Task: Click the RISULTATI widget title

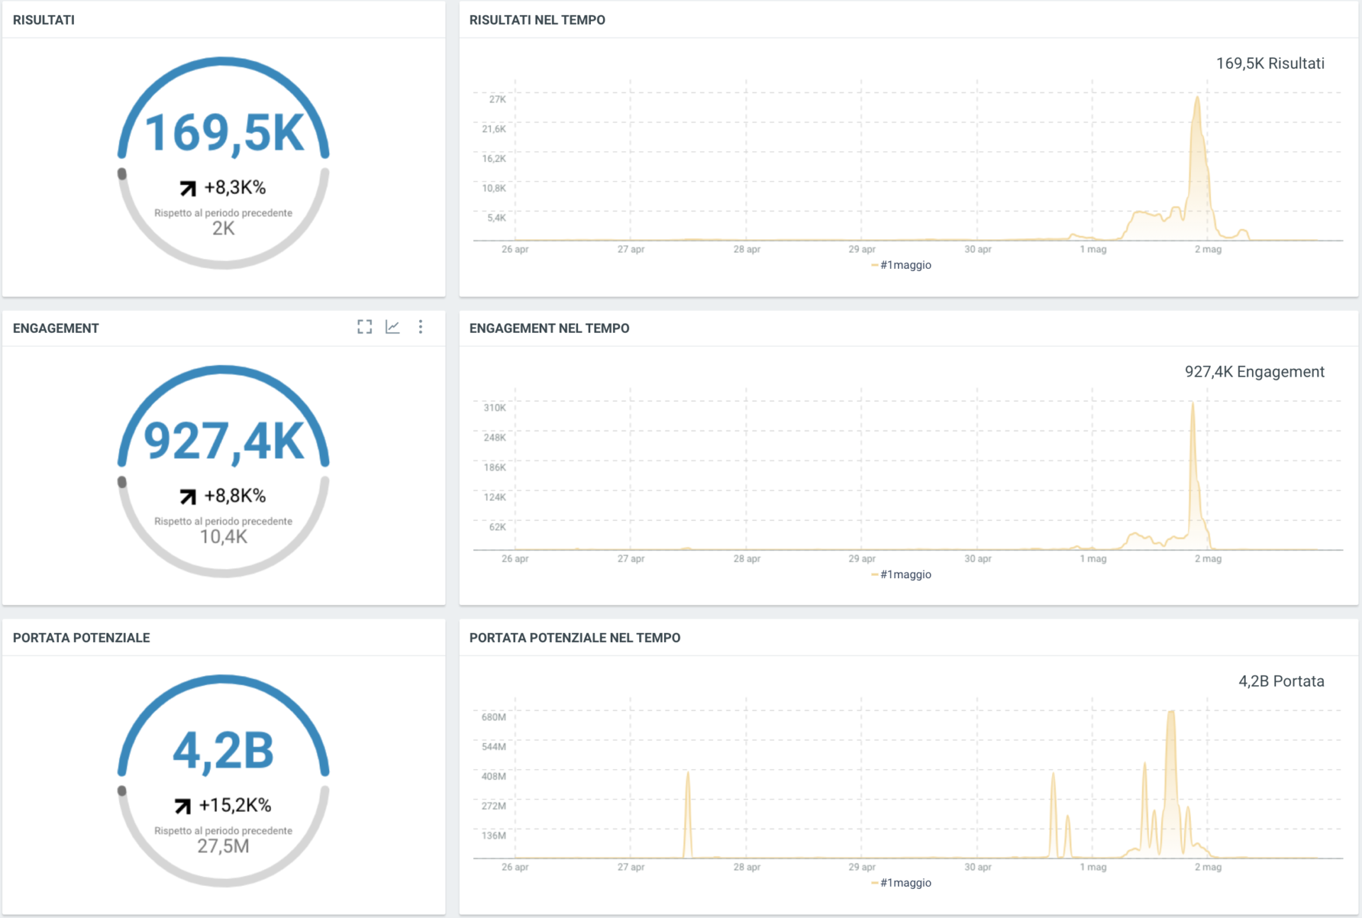Action: pyautogui.click(x=43, y=20)
